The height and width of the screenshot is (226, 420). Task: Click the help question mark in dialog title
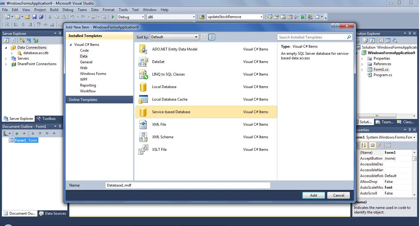pos(335,26)
